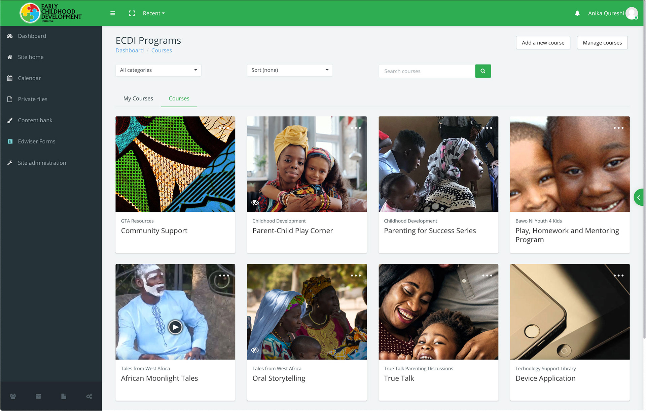Open the Oral Storytelling course title
646x411 pixels.
point(279,378)
